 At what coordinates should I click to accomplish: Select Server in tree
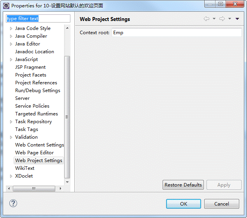pyautogui.click(x=23, y=98)
